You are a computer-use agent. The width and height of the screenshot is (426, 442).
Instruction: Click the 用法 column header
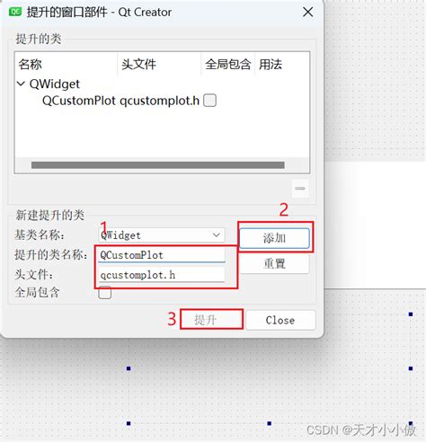pos(282,64)
